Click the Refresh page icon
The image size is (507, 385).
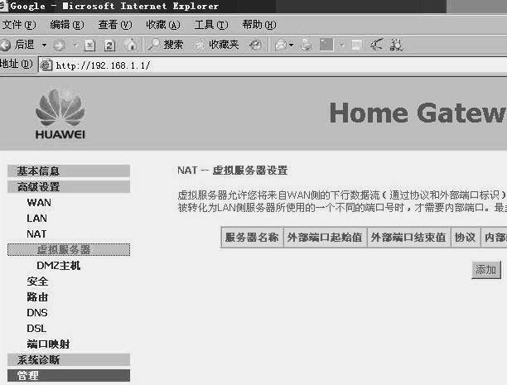tap(109, 46)
